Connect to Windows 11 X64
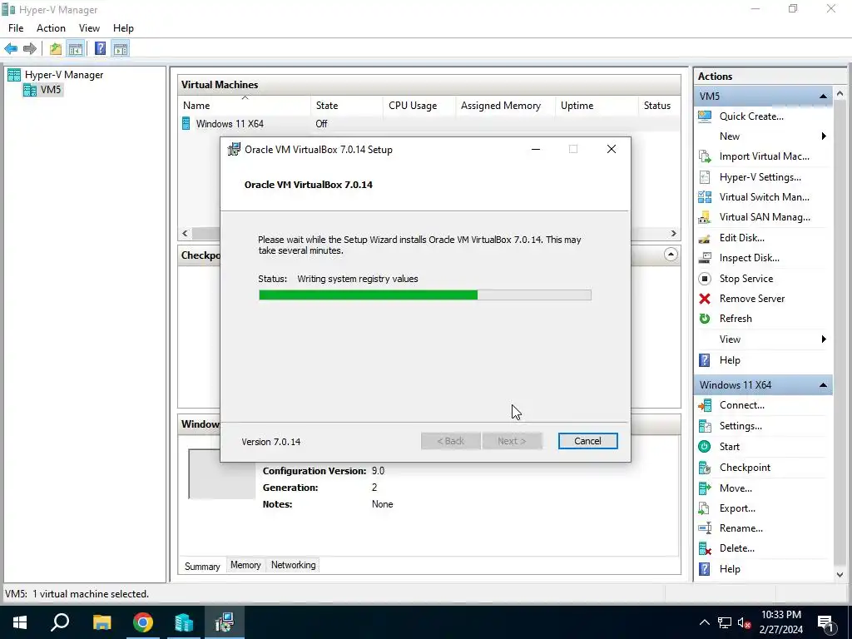 pos(741,405)
